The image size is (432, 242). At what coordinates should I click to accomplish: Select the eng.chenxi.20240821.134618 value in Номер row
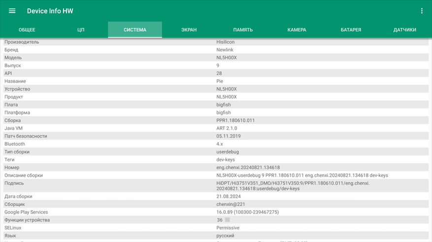pyautogui.click(x=248, y=167)
